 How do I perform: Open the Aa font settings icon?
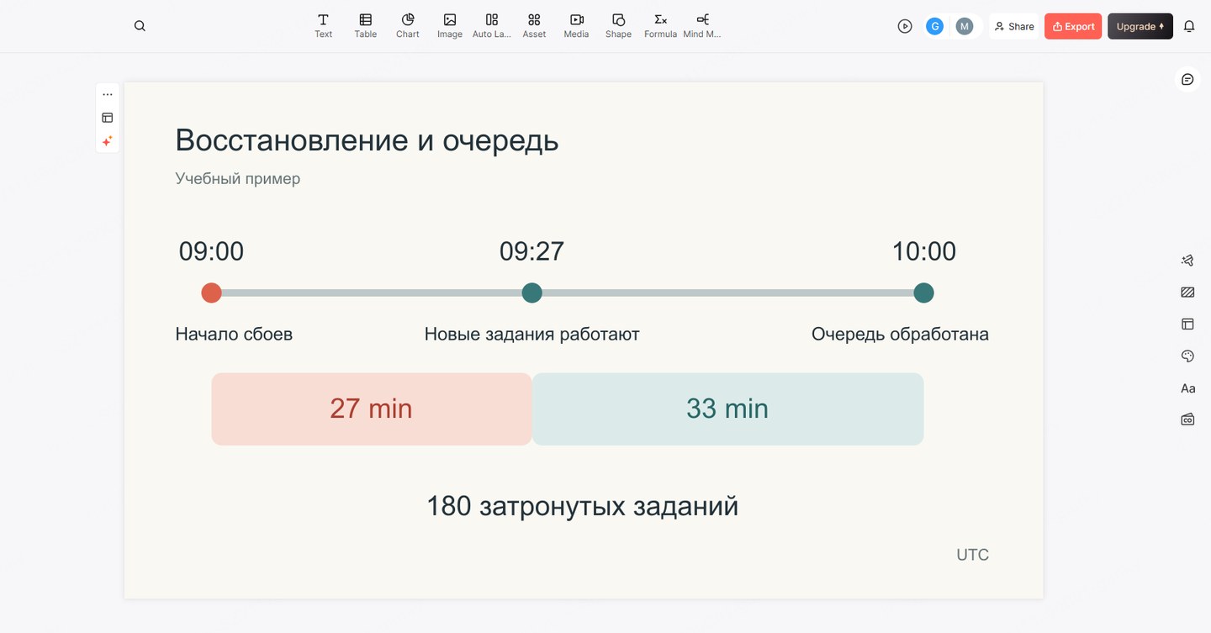point(1187,388)
